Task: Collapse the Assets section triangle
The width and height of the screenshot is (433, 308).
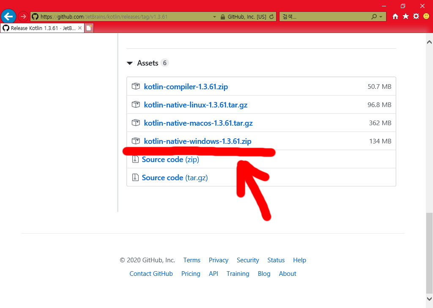Action: (x=129, y=63)
